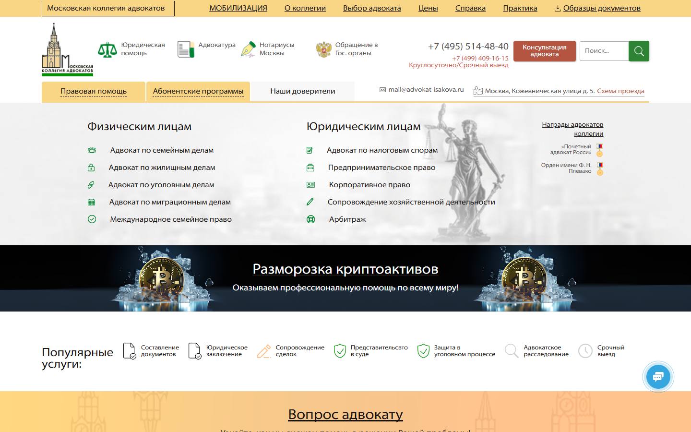Open the О коллегии menu

(x=305, y=8)
